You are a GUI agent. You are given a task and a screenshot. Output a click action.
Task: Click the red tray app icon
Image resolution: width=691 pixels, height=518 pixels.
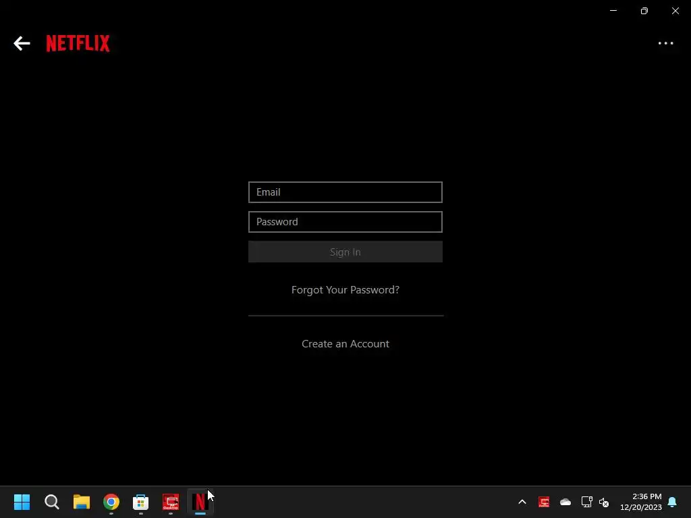click(x=544, y=502)
